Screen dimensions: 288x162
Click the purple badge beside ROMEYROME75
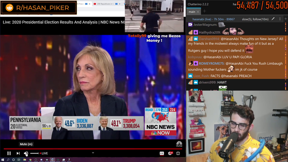coord(196,63)
